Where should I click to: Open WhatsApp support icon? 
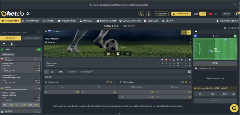149,14
